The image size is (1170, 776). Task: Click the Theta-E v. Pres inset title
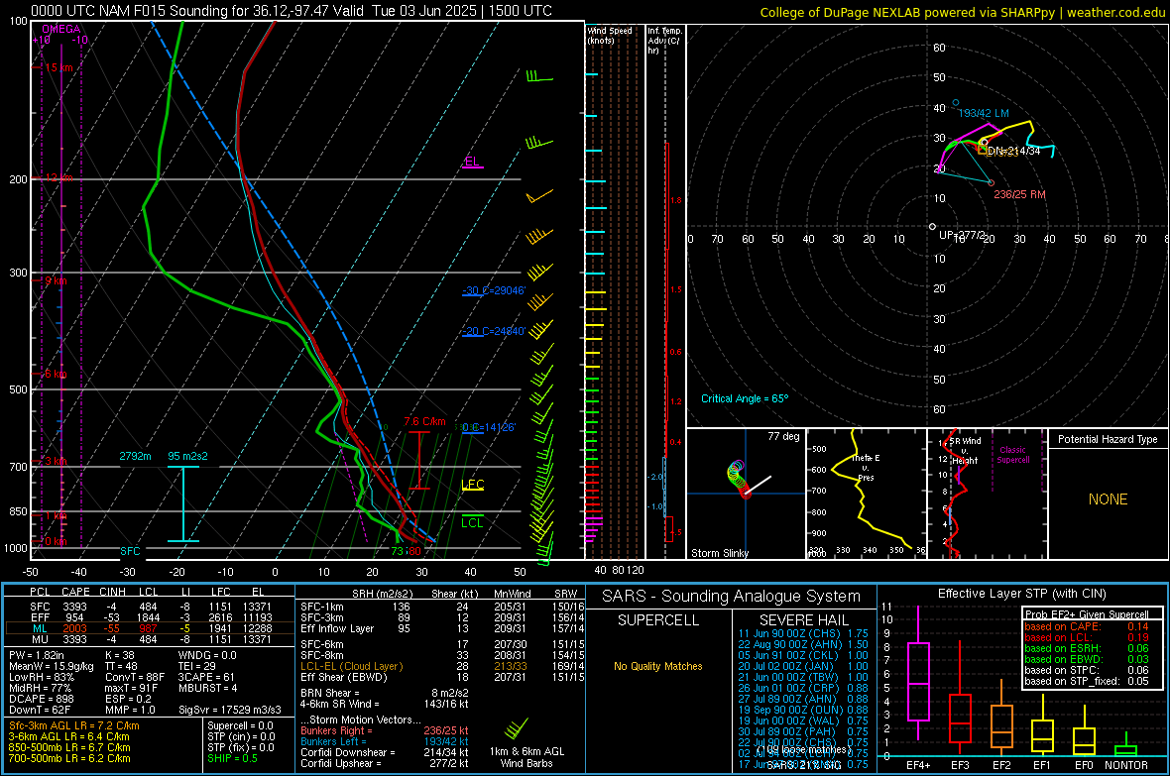click(866, 467)
